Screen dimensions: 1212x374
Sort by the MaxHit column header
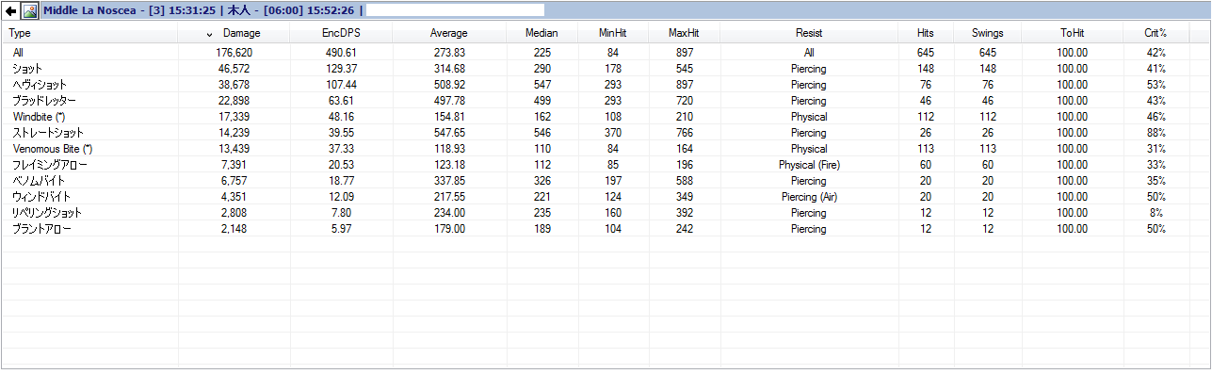684,33
